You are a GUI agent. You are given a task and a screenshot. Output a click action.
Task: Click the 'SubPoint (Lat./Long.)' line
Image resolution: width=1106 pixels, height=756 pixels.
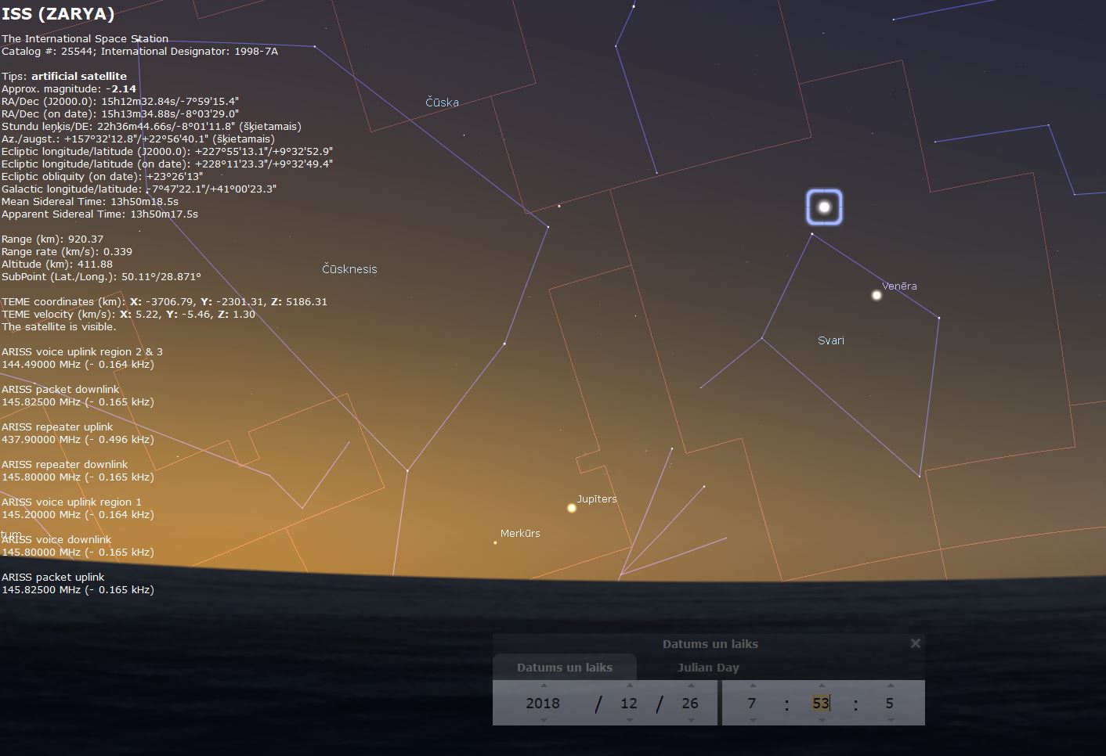pos(101,276)
